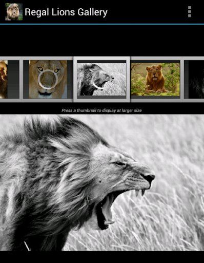The height and width of the screenshot is (263, 204).
Task: Tap the black bar below the large image
Action: click(102, 257)
